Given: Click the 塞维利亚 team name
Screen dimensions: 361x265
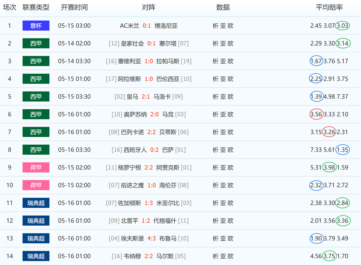Looking at the screenshot, I should (x=129, y=61).
